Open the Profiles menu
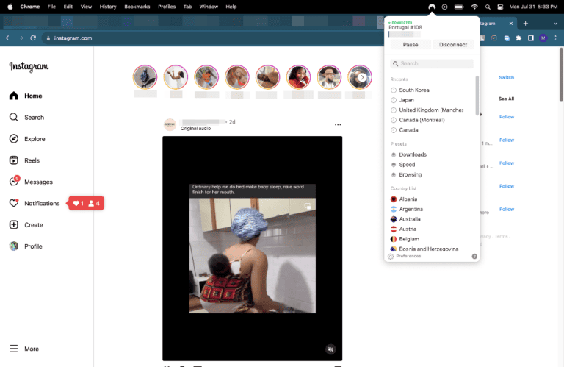 click(167, 7)
